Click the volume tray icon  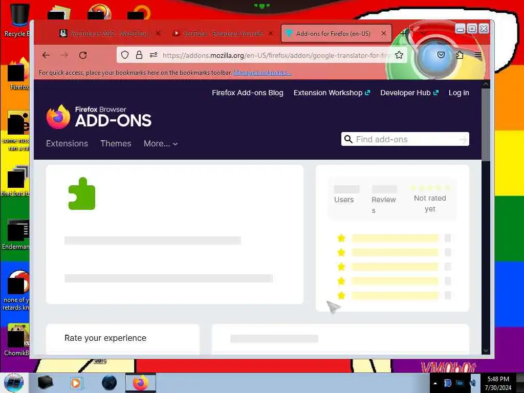(x=473, y=383)
